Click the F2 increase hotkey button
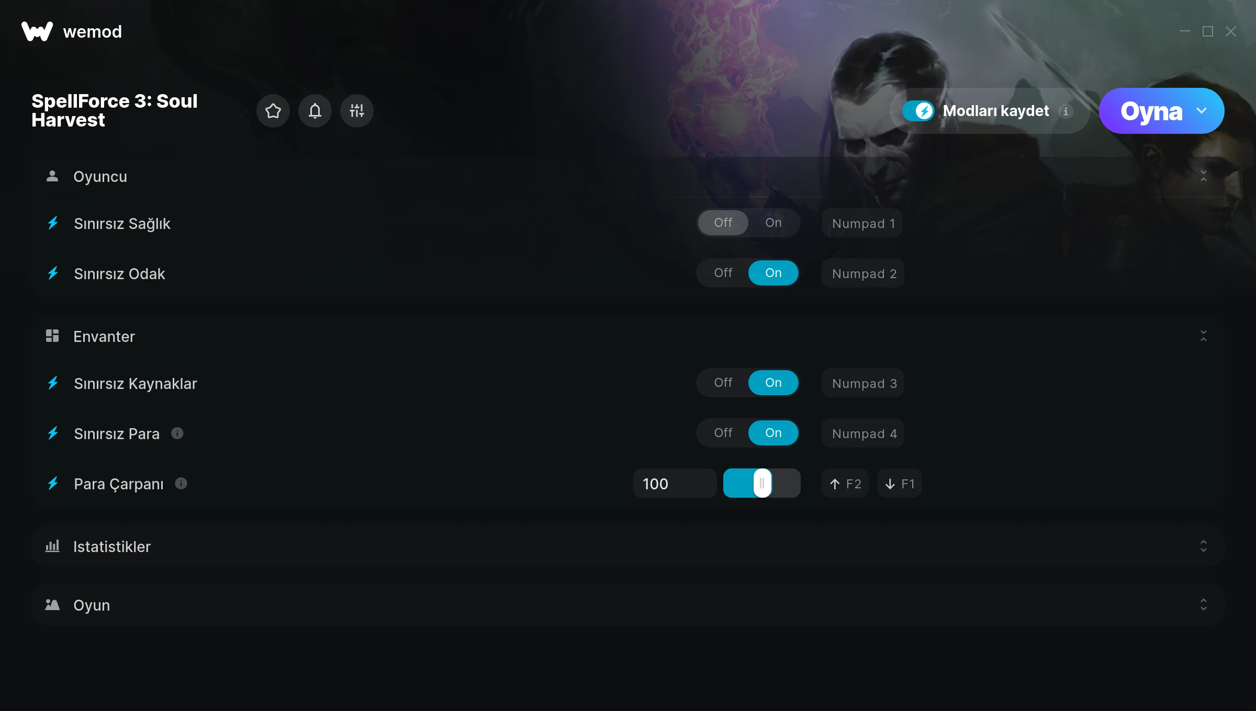The image size is (1256, 711). (x=845, y=484)
